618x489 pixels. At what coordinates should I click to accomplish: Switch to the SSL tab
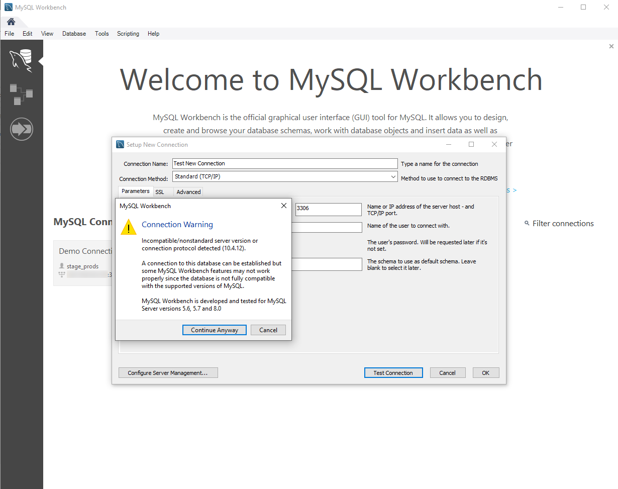[x=159, y=192]
